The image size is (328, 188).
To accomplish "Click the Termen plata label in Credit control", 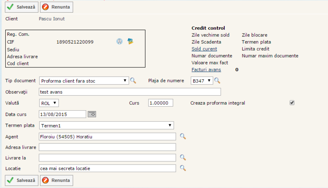I will 256,42.
